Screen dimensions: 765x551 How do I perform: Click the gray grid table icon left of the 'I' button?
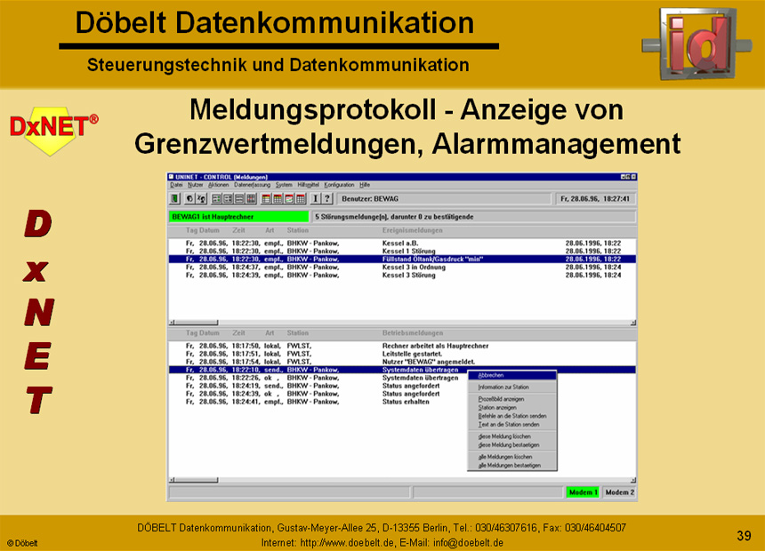tap(301, 198)
